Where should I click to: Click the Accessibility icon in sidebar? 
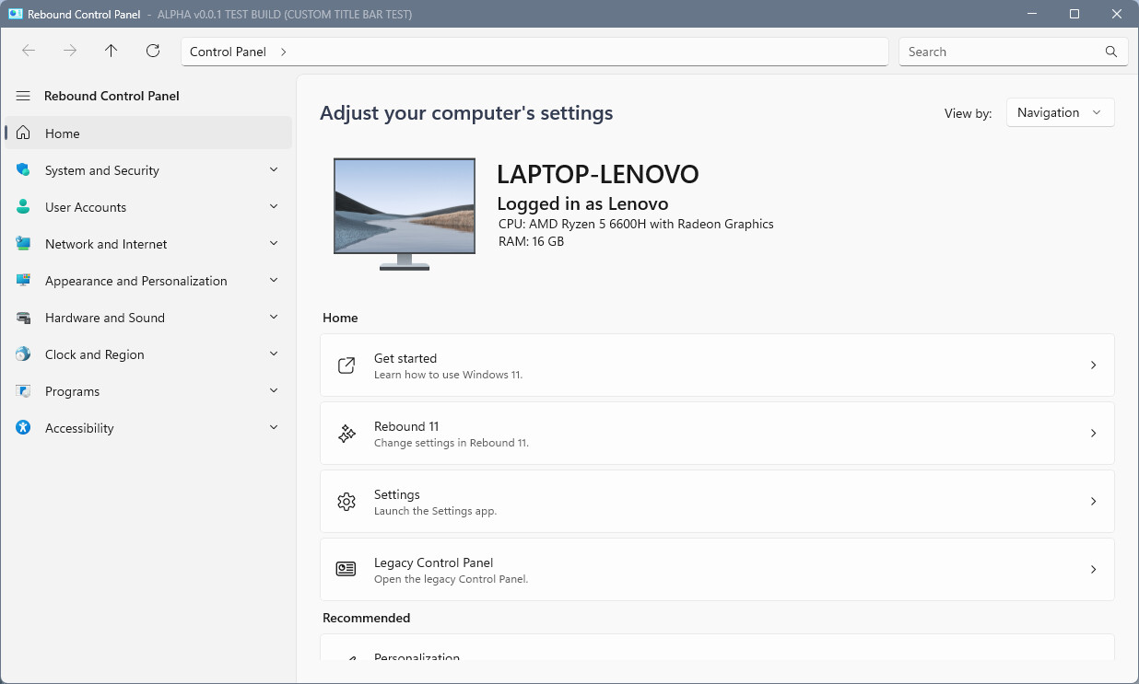pyautogui.click(x=24, y=428)
